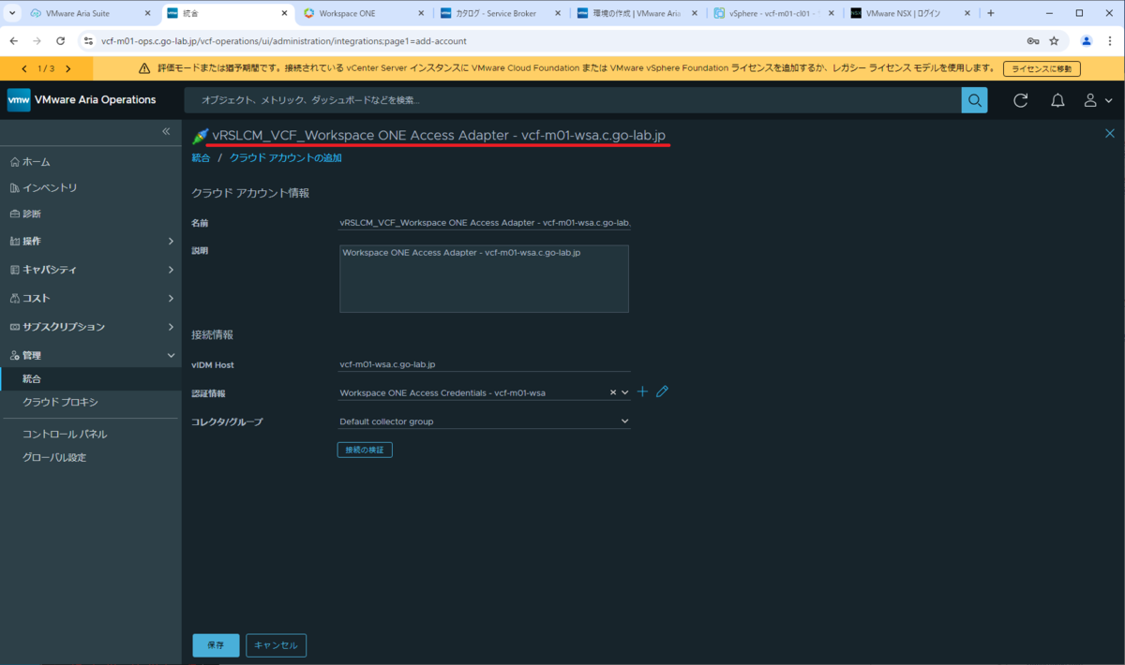Viewport: 1125px width, 665px height.
Task: Click the search magnifier button
Action: pyautogui.click(x=975, y=100)
